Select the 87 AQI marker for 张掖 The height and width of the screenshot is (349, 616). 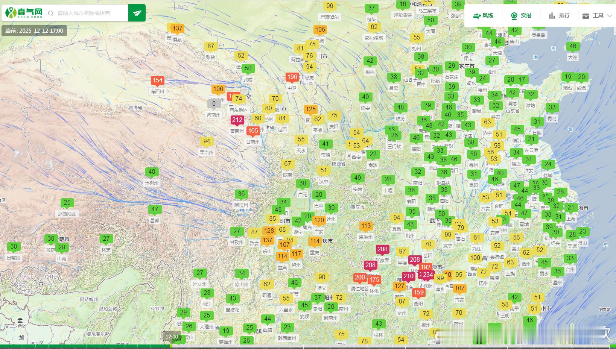click(211, 47)
